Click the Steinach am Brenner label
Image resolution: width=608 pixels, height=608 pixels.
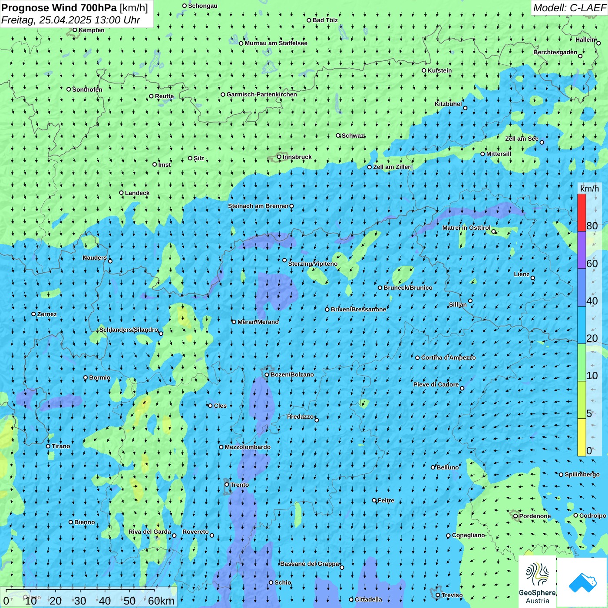[x=258, y=206]
